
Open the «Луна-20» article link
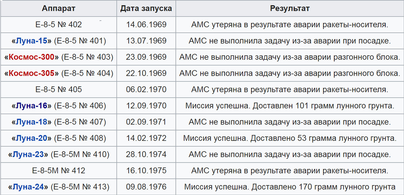click(x=31, y=138)
